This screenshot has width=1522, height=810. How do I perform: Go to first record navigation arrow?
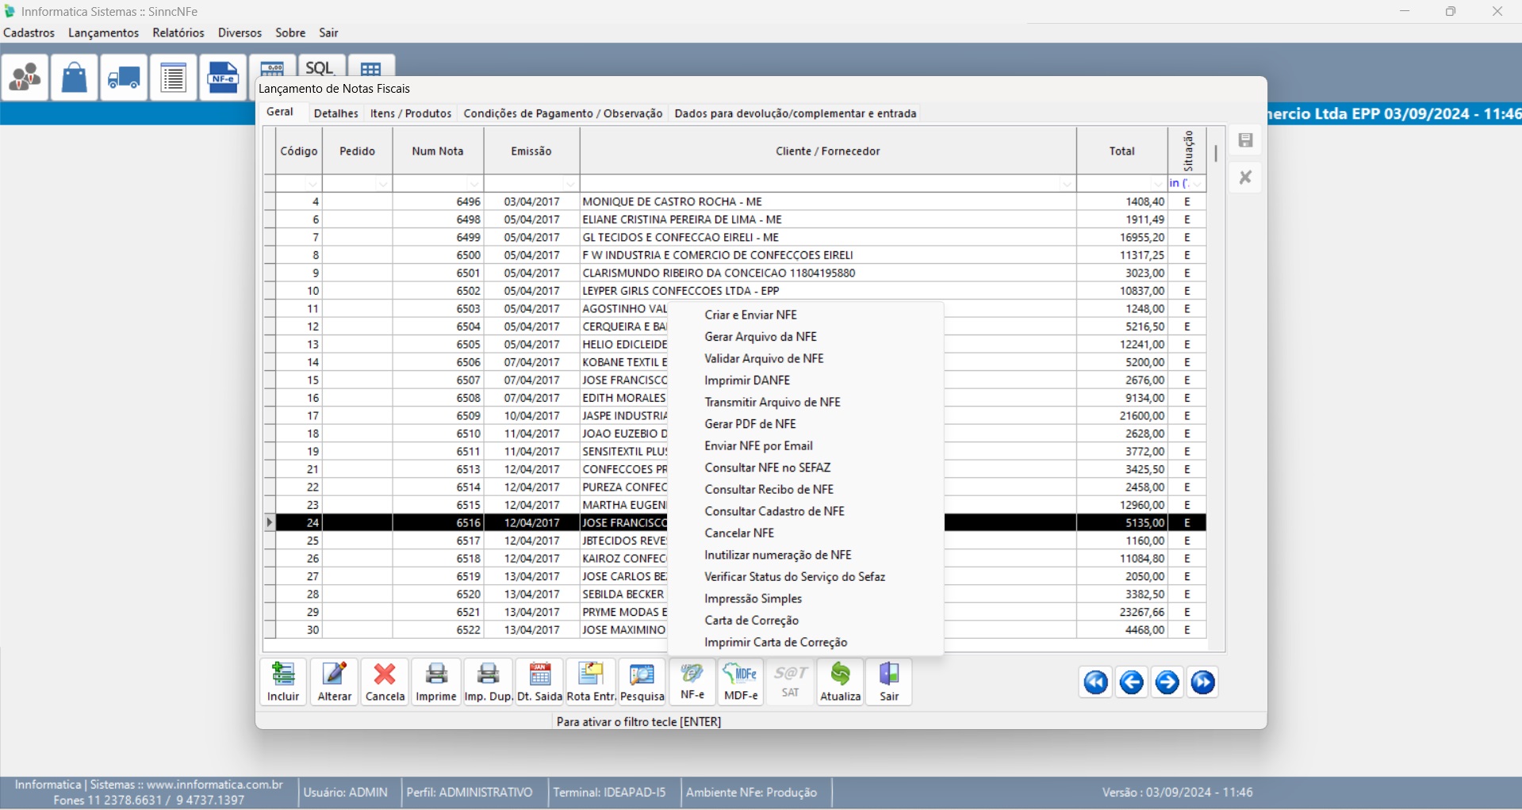point(1096,682)
